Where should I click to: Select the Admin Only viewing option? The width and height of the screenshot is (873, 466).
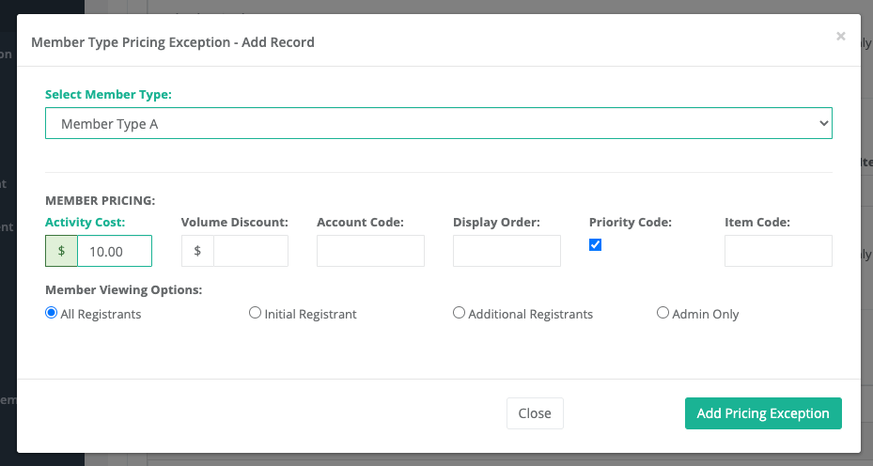click(663, 313)
